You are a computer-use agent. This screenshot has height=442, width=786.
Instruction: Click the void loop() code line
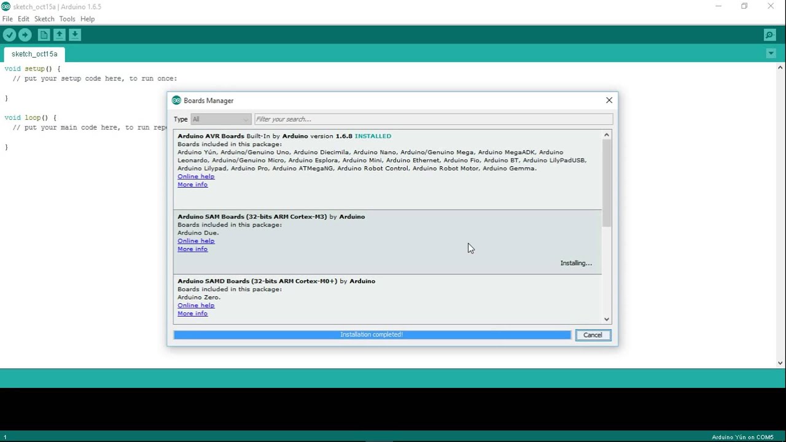pos(31,118)
